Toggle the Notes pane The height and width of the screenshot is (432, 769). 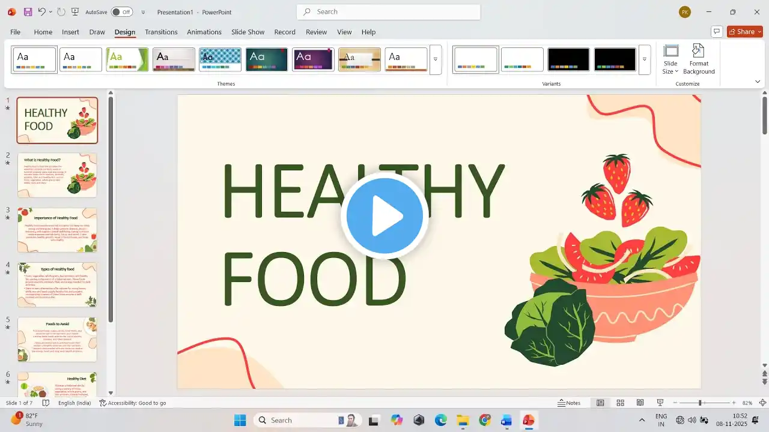click(569, 403)
